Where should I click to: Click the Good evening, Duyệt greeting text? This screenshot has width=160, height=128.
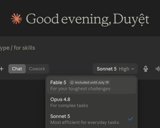coord(88,20)
